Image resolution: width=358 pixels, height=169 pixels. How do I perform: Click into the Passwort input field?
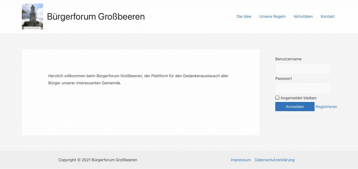(303, 88)
